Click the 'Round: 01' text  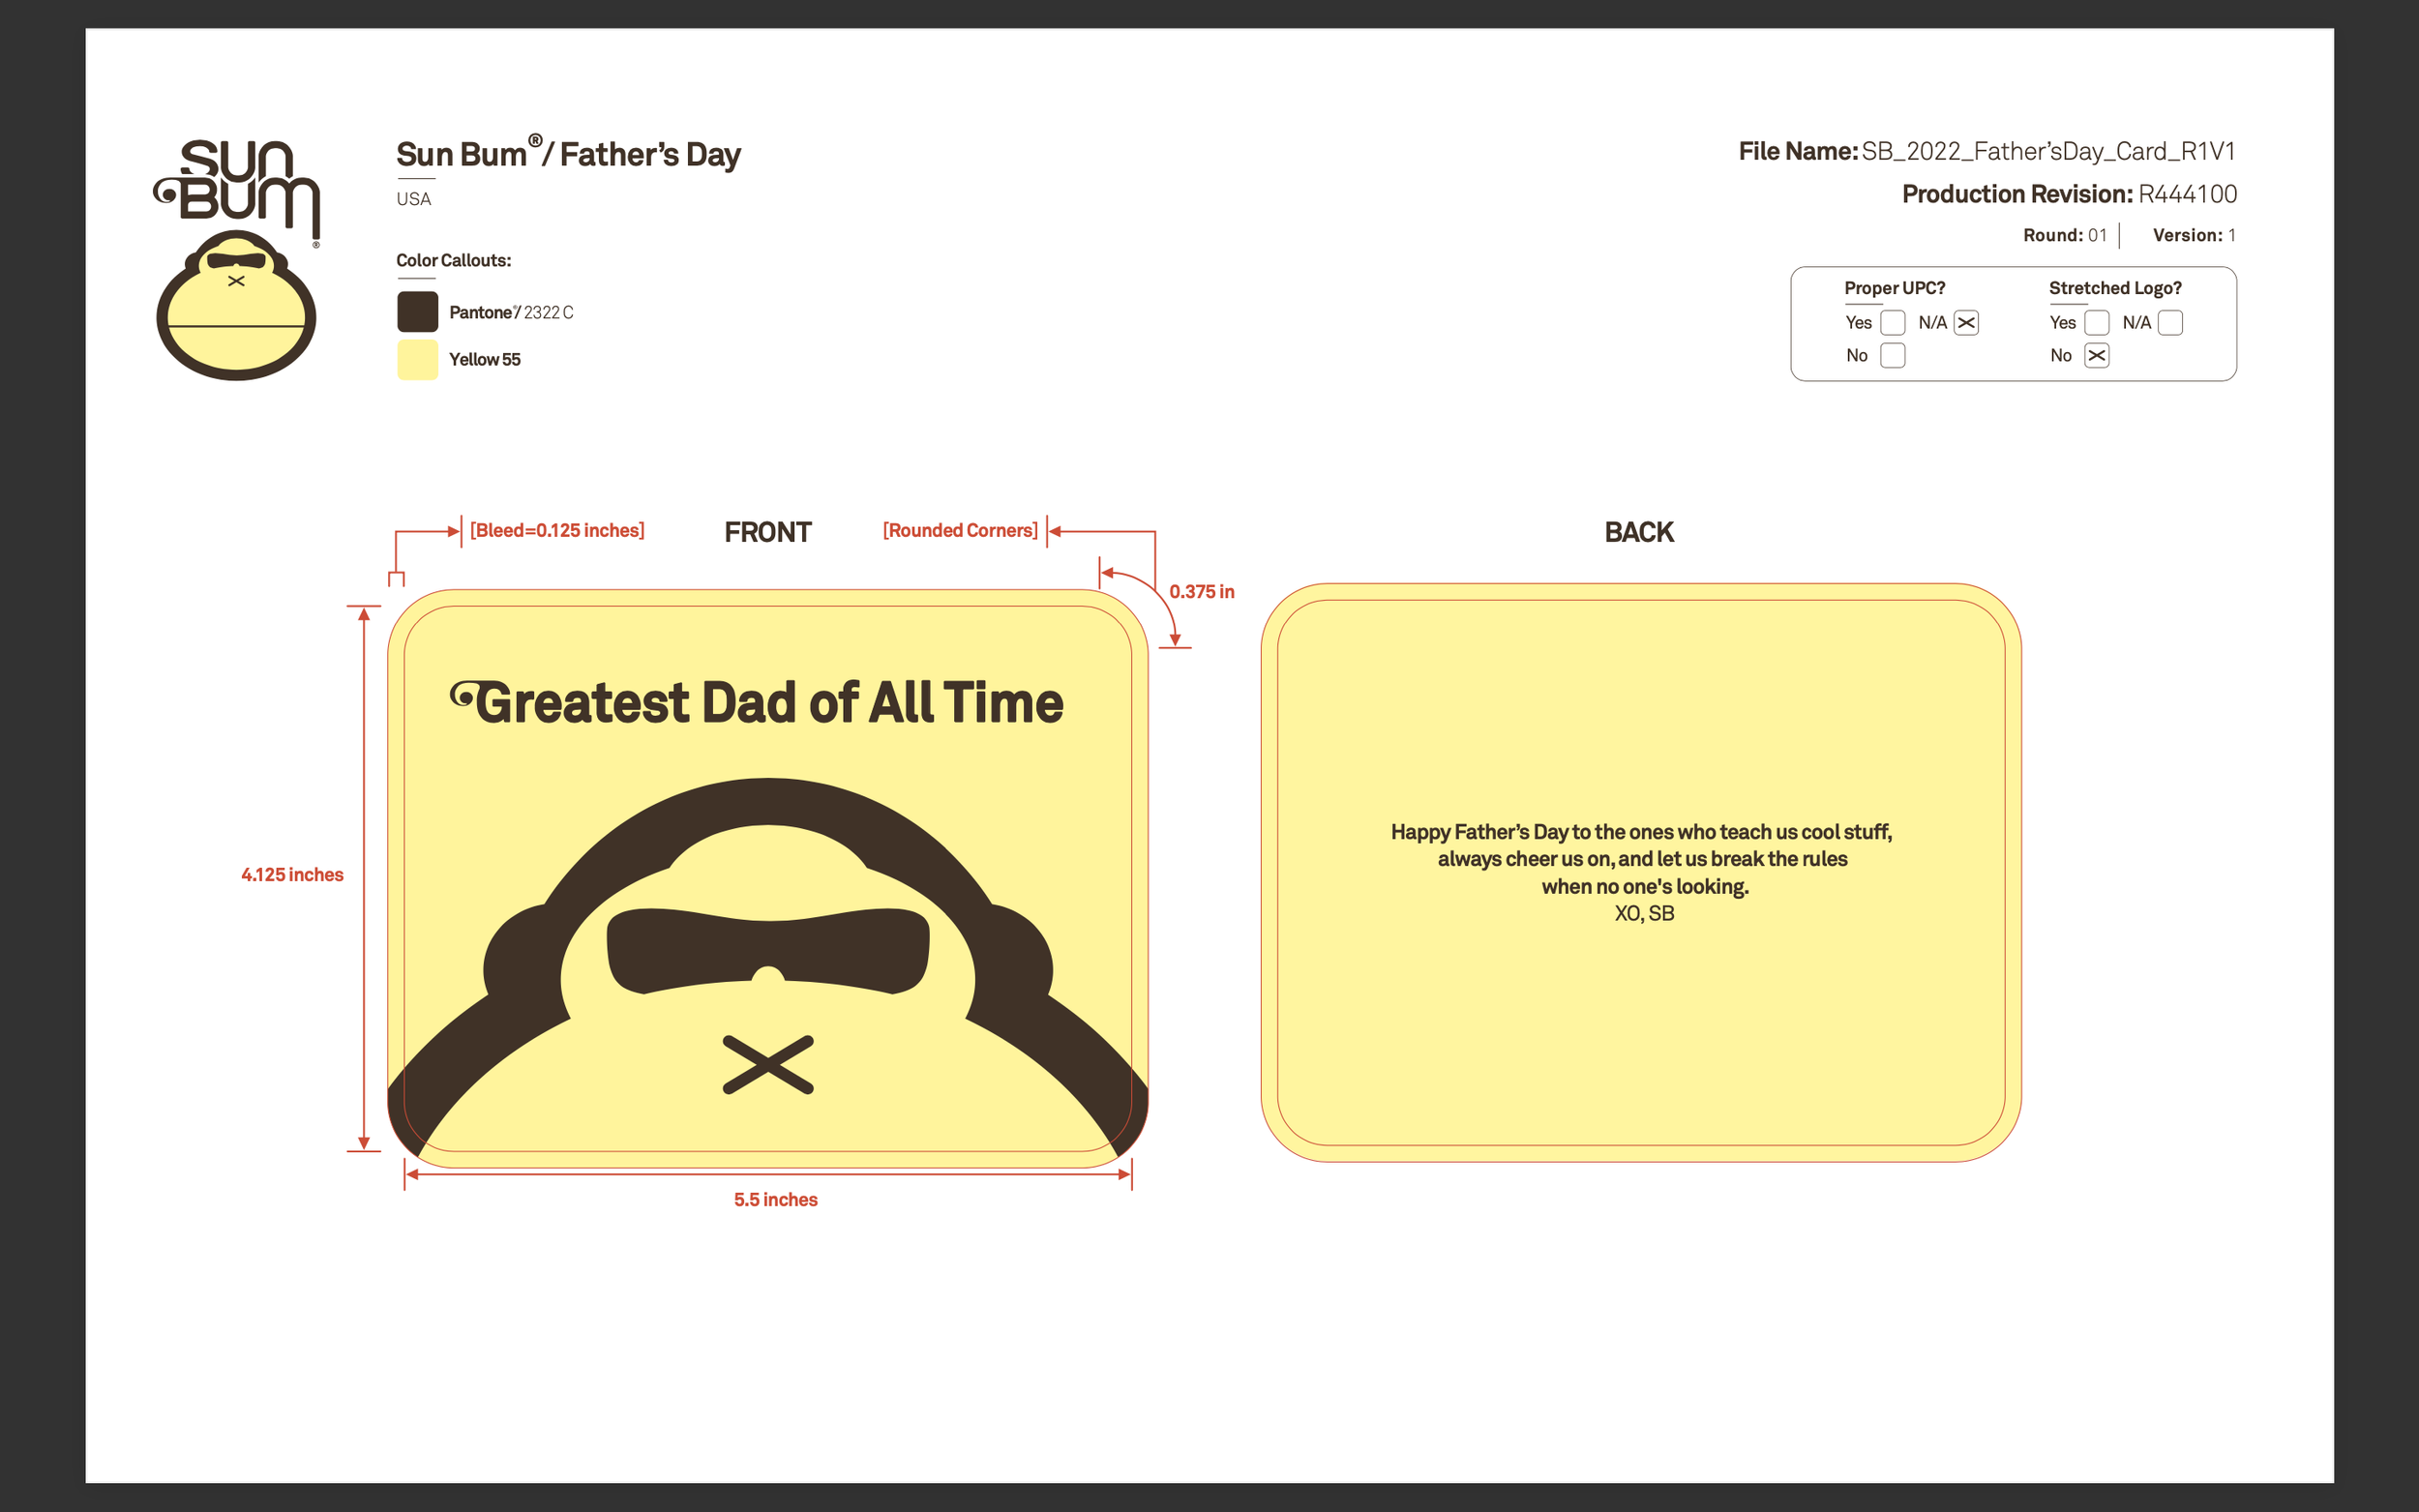(x=2064, y=235)
